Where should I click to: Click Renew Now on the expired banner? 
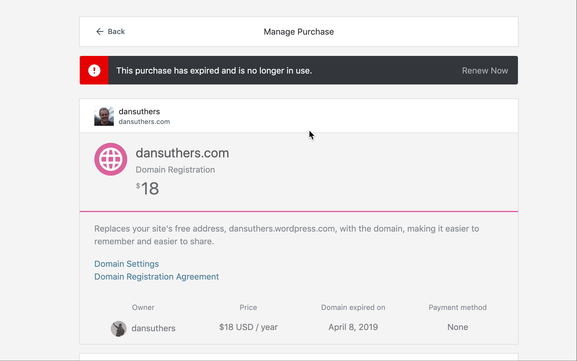click(x=485, y=70)
